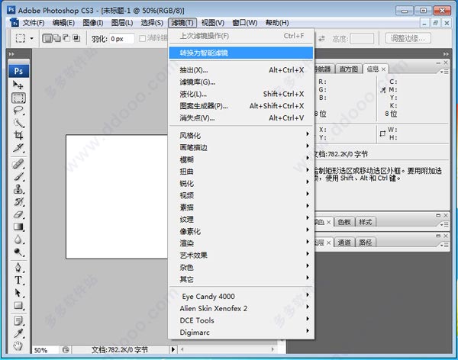
Task: Choose 液化(L)... from the filter menu
Action: tap(241, 94)
